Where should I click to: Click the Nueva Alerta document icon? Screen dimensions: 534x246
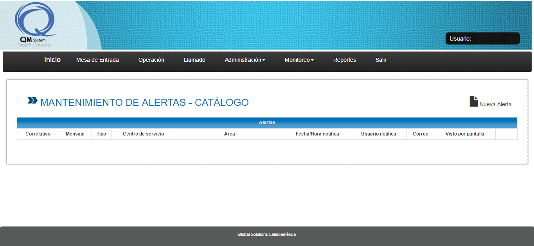[x=474, y=102]
